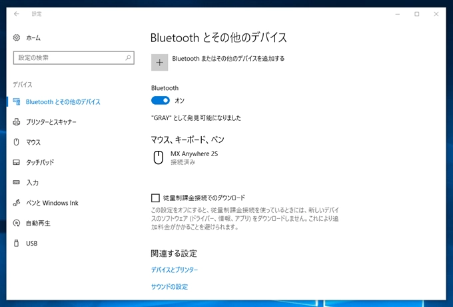The image size is (453, 307).
Task: Select Bluetooth とその他のデバイス in sidebar
Action: [63, 102]
